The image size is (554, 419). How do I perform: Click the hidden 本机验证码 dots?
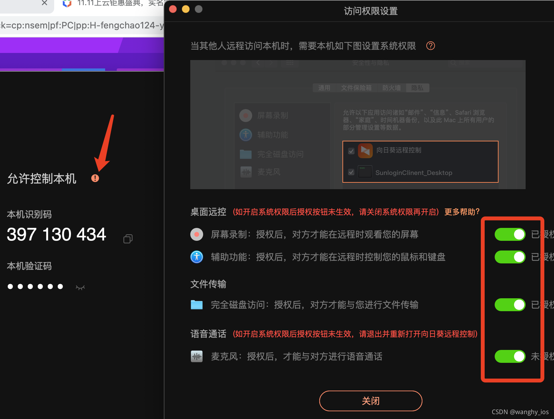[x=35, y=286]
